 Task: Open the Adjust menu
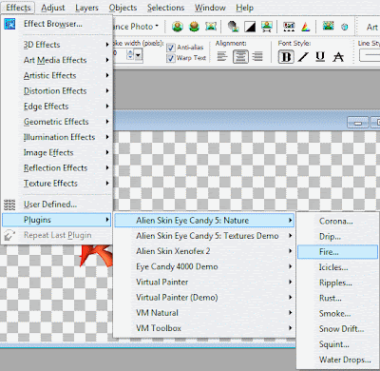pos(53,8)
